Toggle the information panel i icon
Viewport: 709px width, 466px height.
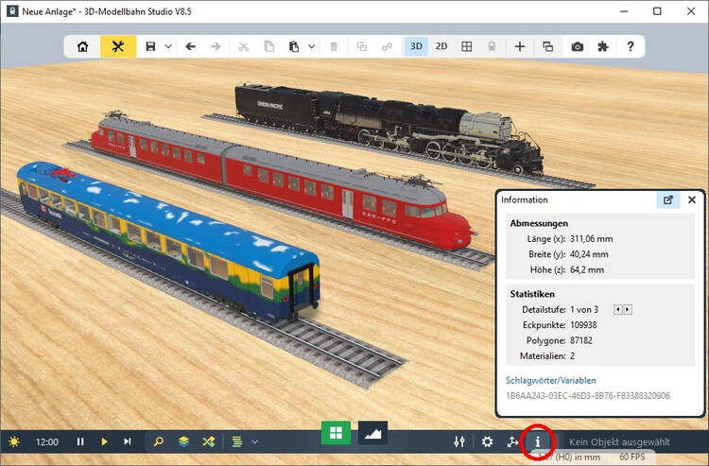point(538,441)
